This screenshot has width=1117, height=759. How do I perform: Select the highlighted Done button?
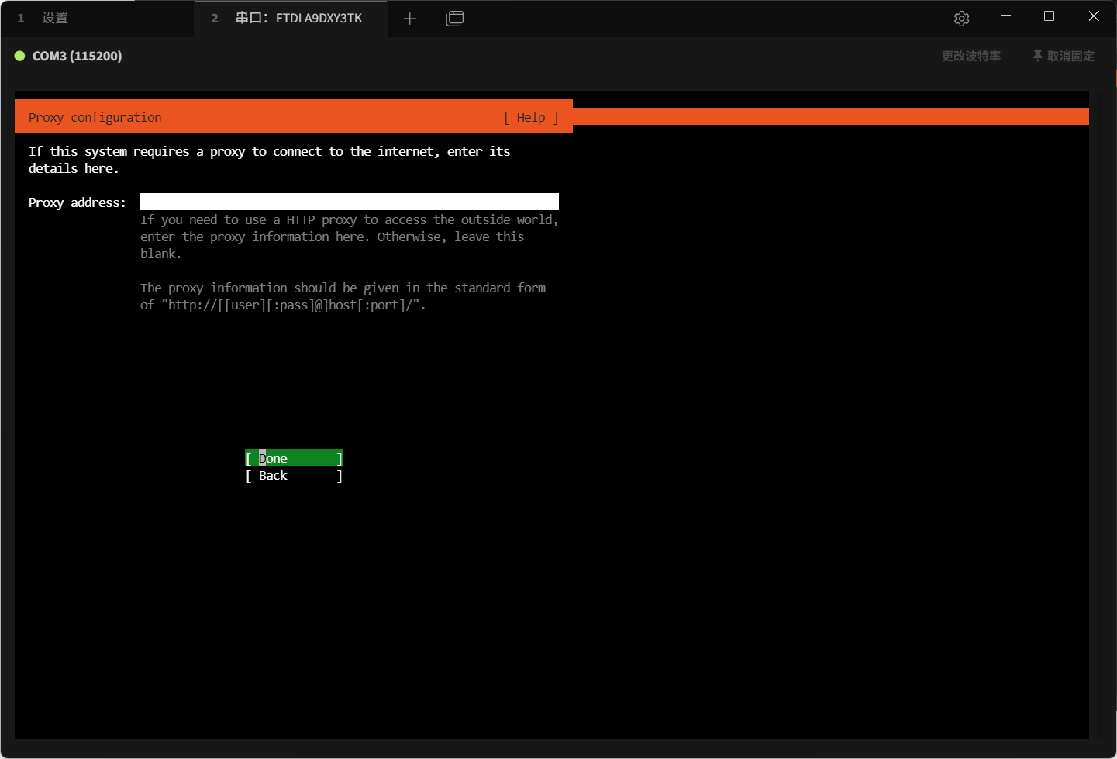[x=294, y=458]
